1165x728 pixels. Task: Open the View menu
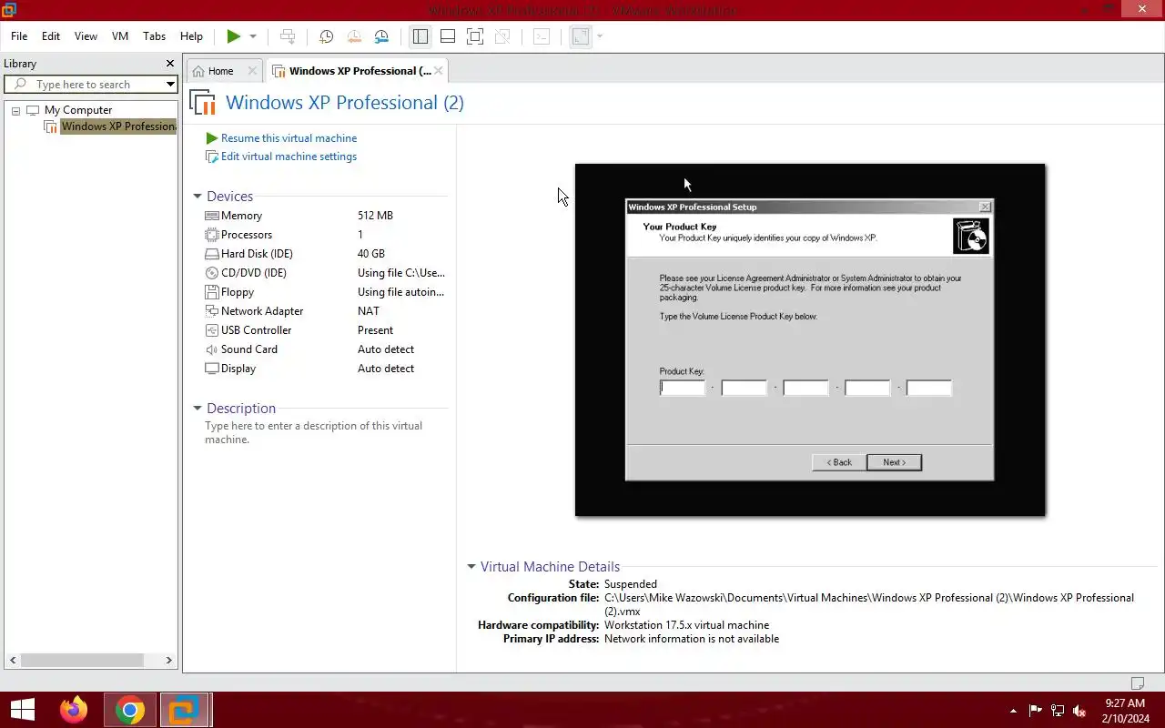click(x=86, y=36)
